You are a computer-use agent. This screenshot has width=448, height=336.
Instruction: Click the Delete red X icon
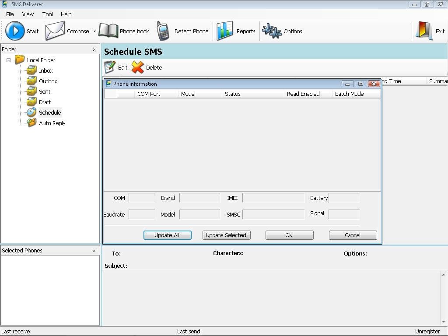coord(138,67)
